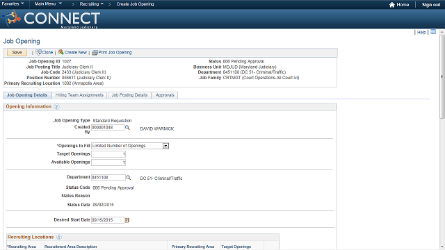The width and height of the screenshot is (445, 250).
Task: Click the Home link text
Action: 403,5
